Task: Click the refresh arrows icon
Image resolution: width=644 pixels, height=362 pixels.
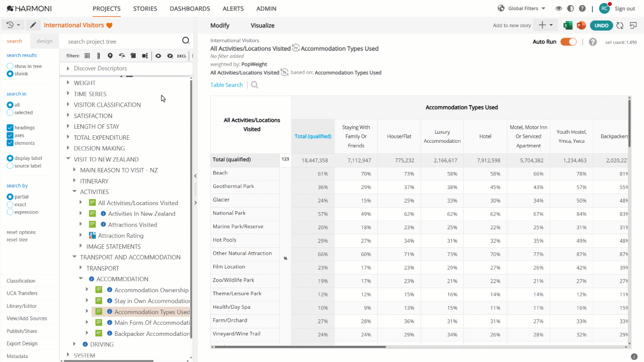Action: [620, 25]
